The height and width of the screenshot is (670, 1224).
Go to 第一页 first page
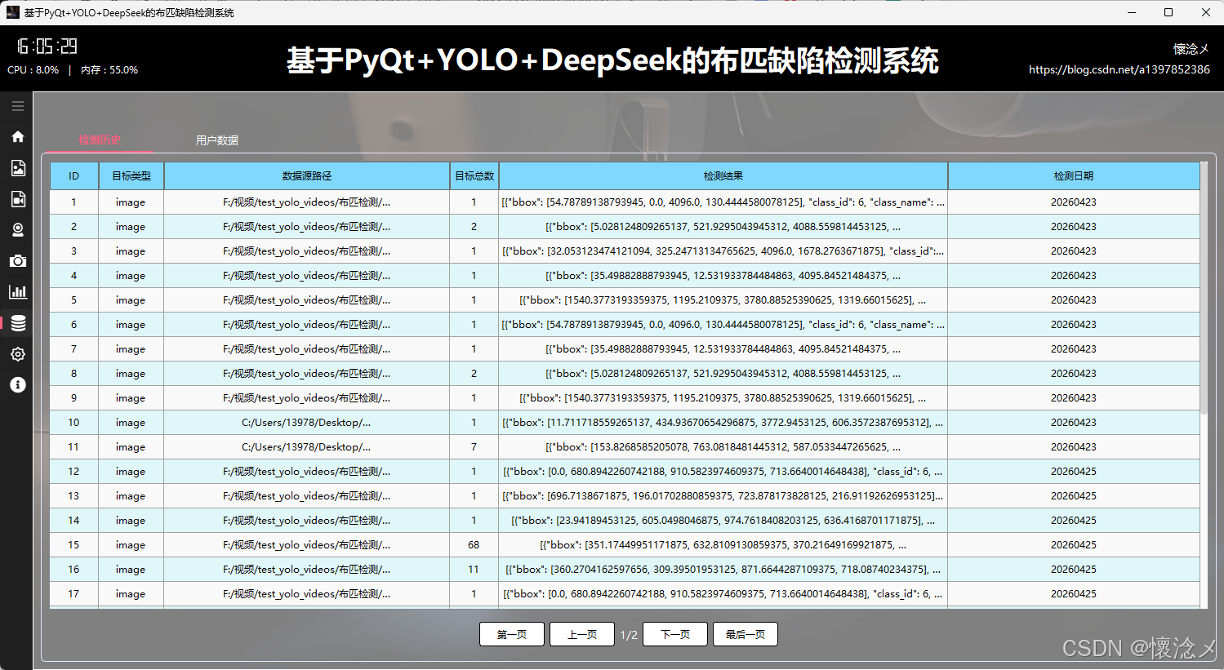pos(512,634)
